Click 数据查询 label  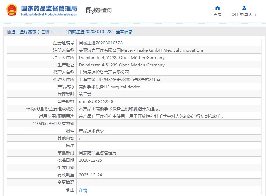tap(102, 10)
